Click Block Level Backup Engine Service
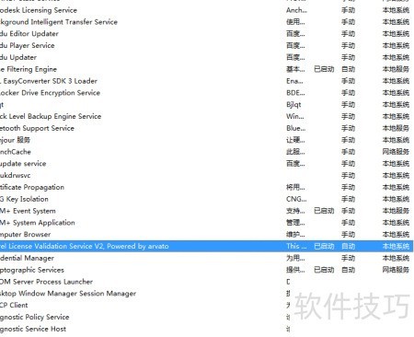The image size is (414, 337). pos(207,116)
